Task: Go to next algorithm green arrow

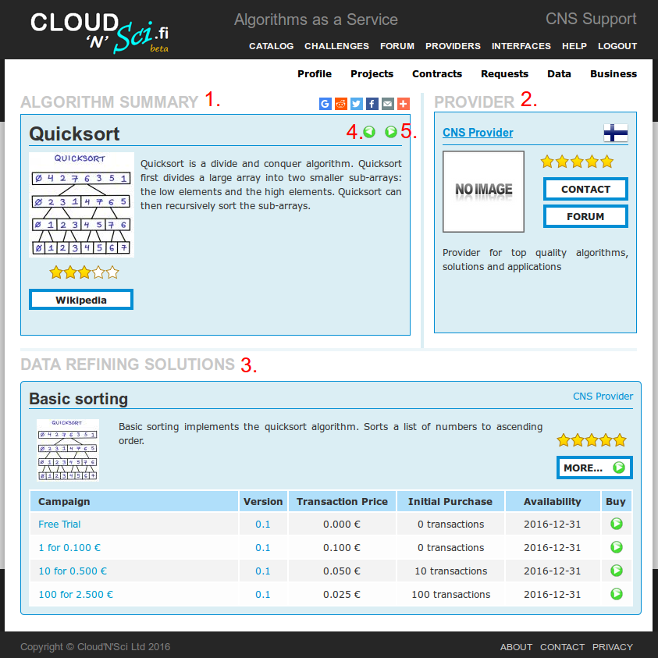Action: (391, 132)
